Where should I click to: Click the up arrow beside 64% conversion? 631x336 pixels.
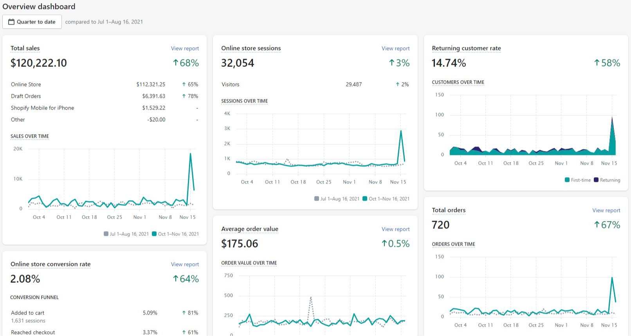click(x=176, y=279)
